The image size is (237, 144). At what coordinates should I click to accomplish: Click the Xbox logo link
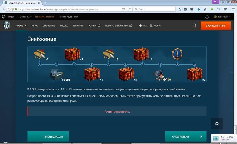pos(143,25)
